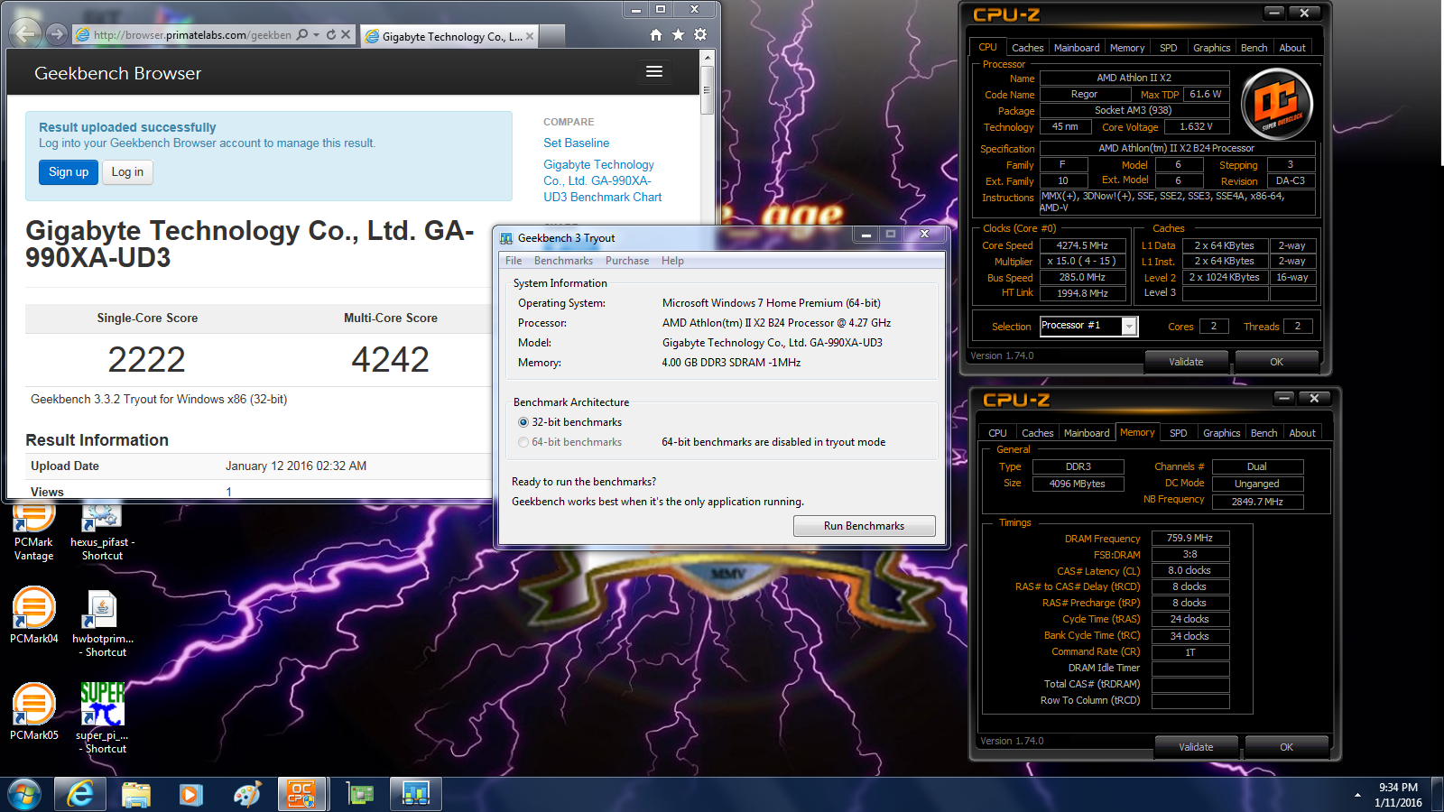The width and height of the screenshot is (1444, 812).
Task: Switch to Mainboard tab in top CPU-Z
Action: coord(1077,48)
